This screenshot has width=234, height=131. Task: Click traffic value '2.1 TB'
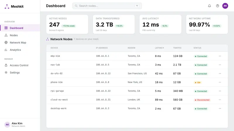coord(177,65)
